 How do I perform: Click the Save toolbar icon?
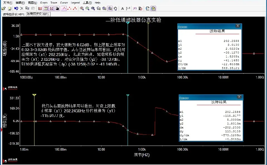(9, 8)
